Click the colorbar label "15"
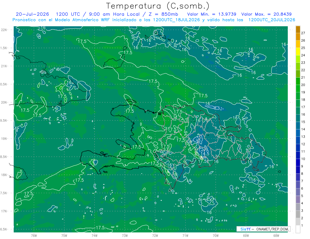This screenshot has height=239, width=310. [303, 122]
